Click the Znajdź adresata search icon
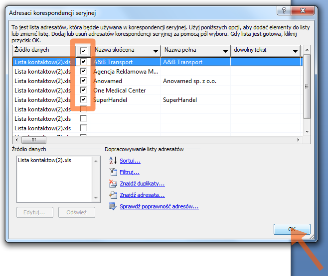The height and width of the screenshot is (276, 328). [113, 195]
